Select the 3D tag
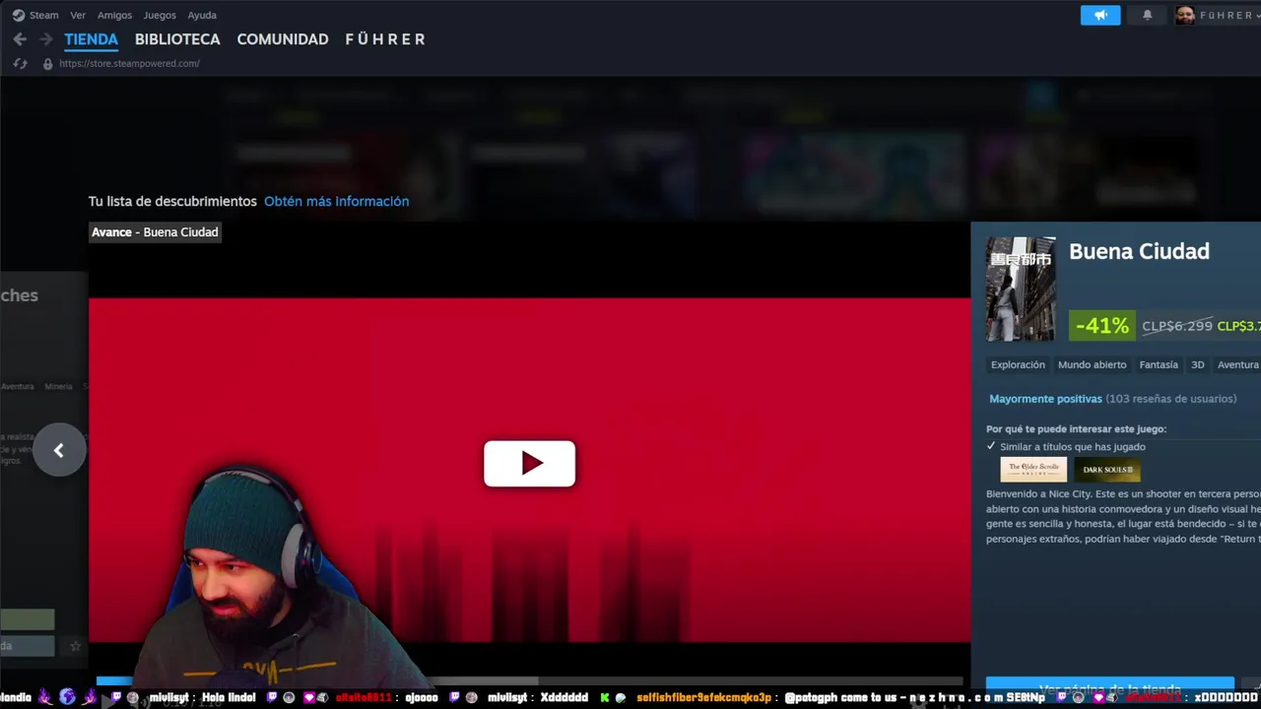This screenshot has width=1261, height=709. (1198, 364)
